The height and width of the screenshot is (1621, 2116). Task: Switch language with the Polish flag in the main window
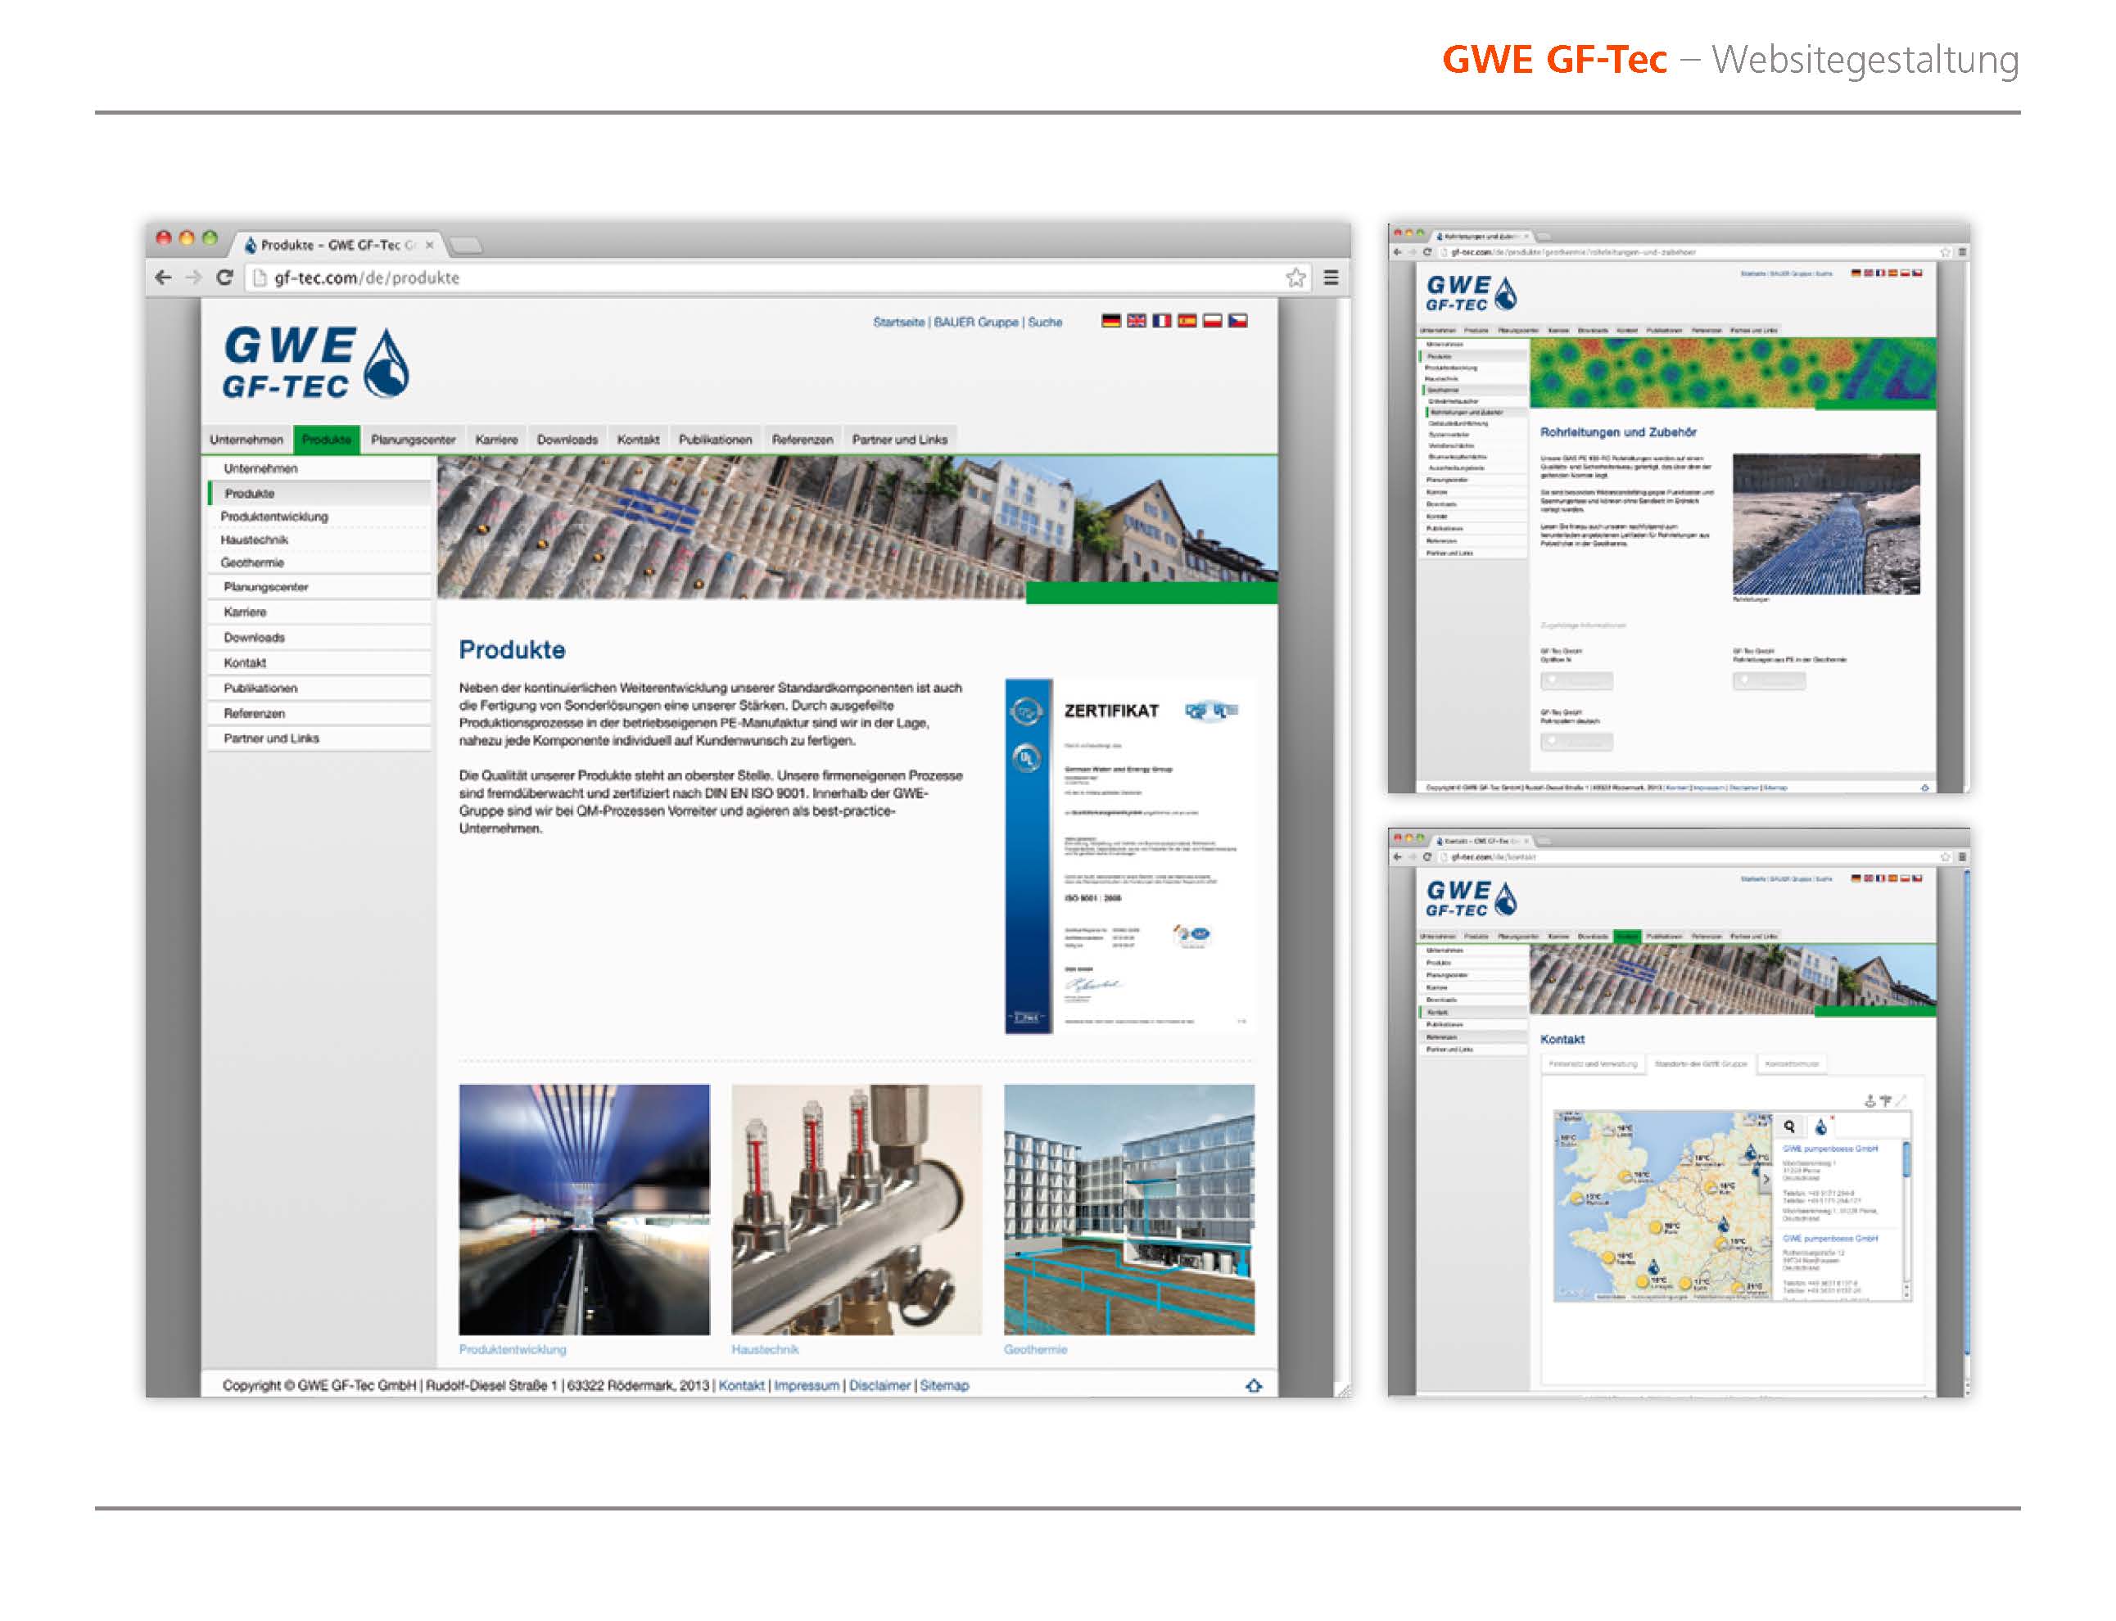[x=1211, y=320]
